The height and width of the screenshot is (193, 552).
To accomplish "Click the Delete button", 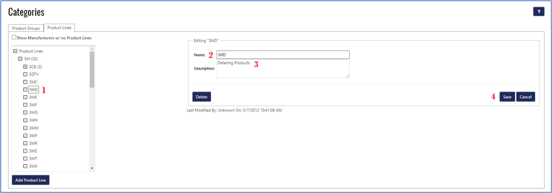I will pos(202,97).
